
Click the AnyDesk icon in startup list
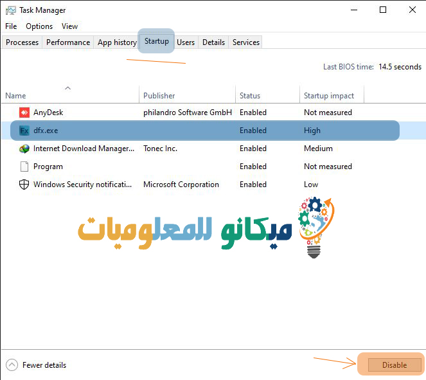click(24, 113)
